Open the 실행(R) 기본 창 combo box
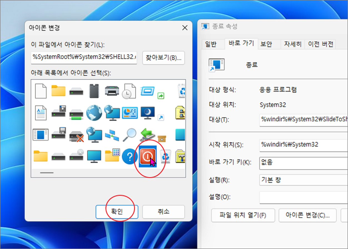The width and height of the screenshot is (348, 249). click(x=304, y=180)
